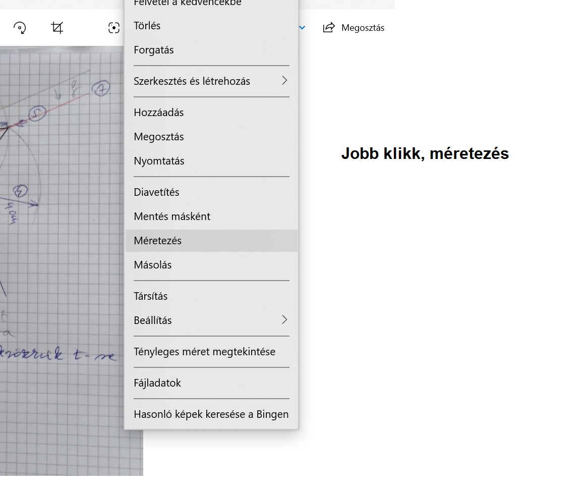Expand the 'Beállítás' submenu arrow
The width and height of the screenshot is (581, 490).
pyautogui.click(x=284, y=320)
